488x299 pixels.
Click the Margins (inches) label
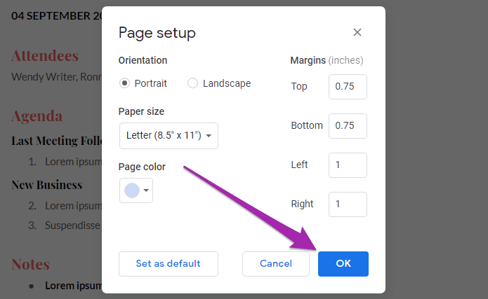327,60
